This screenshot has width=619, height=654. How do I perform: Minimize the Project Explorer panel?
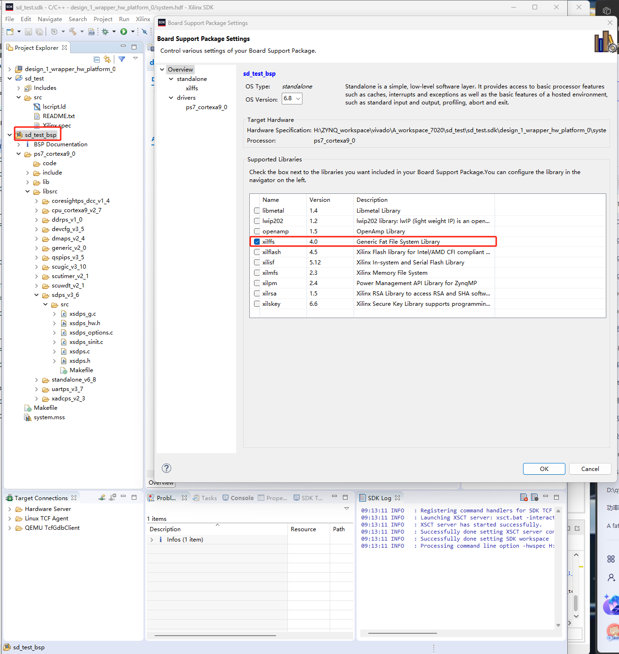click(x=123, y=47)
